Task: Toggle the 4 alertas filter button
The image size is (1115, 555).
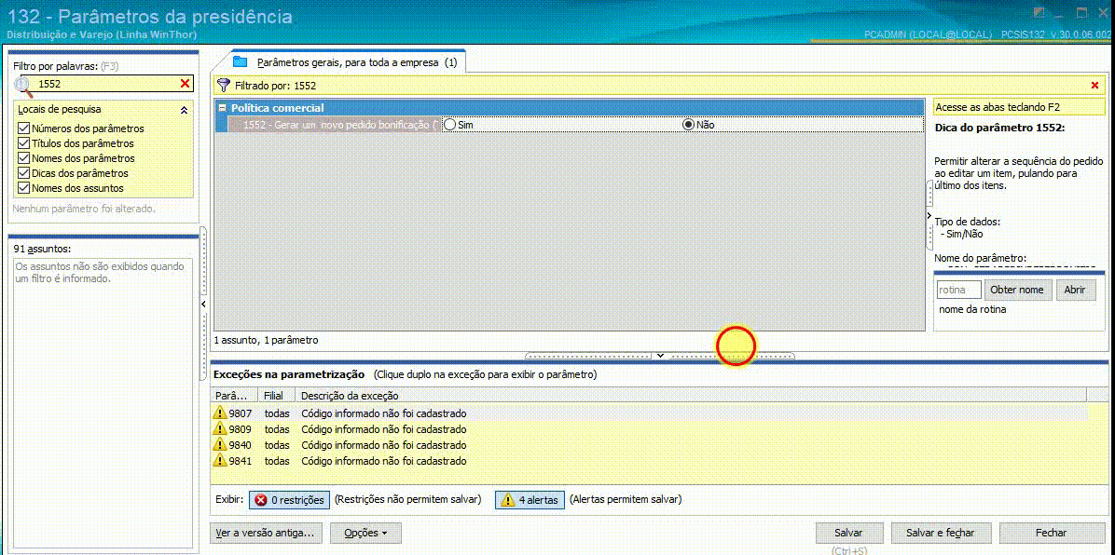Action: coord(530,499)
